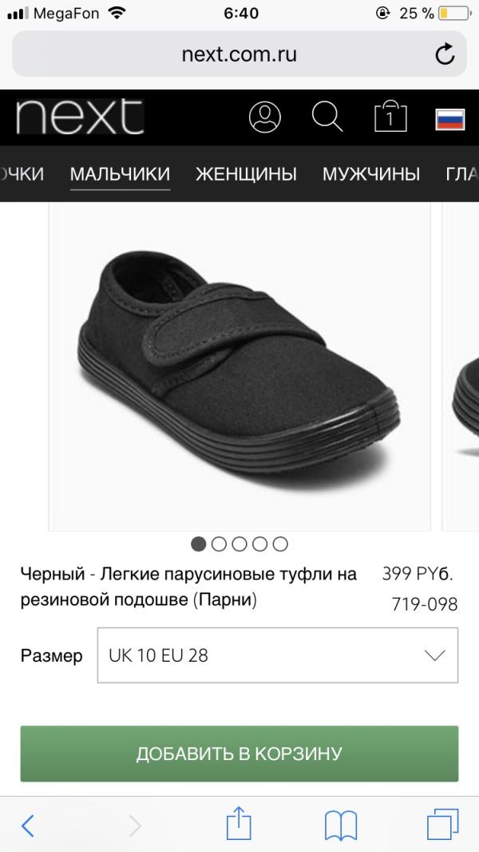Show open tabs in Safari
The width and height of the screenshot is (479, 852).
tap(442, 825)
